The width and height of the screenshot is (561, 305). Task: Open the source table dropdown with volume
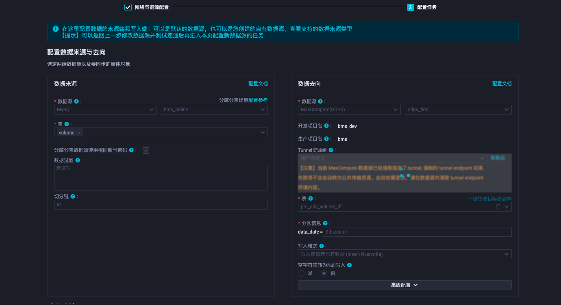(161, 132)
